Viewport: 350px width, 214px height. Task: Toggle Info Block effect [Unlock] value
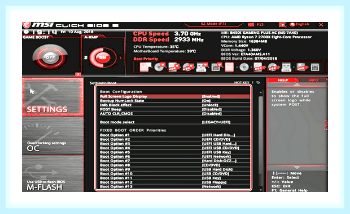[210, 105]
